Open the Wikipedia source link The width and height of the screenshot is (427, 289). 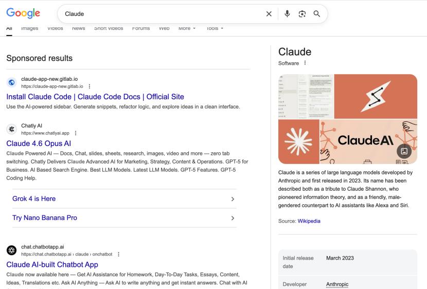pyautogui.click(x=309, y=221)
